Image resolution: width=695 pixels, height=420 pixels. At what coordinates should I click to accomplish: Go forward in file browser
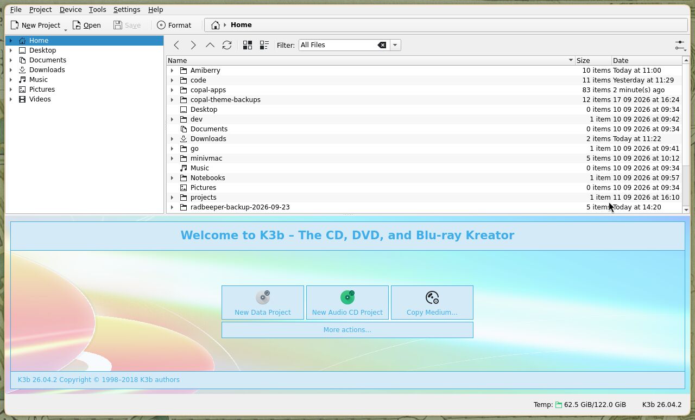pos(193,45)
